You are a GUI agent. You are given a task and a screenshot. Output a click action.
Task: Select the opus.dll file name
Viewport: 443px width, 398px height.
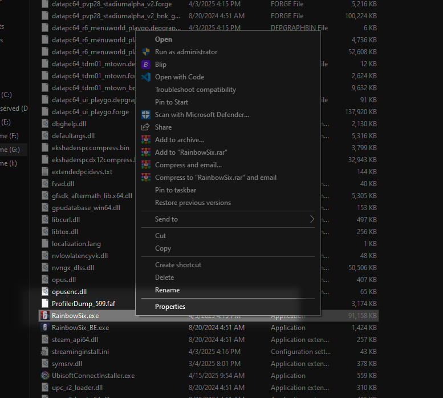pos(64,280)
